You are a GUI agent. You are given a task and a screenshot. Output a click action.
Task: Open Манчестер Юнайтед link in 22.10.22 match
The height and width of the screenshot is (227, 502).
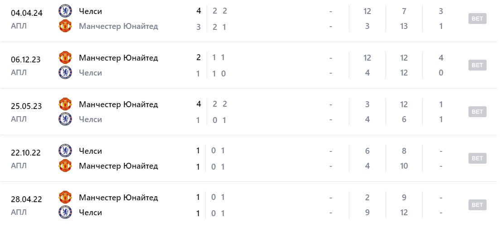point(118,166)
